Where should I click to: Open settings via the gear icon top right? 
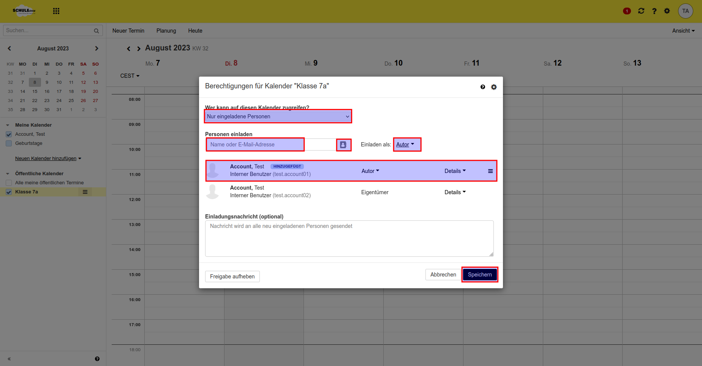pos(667,11)
